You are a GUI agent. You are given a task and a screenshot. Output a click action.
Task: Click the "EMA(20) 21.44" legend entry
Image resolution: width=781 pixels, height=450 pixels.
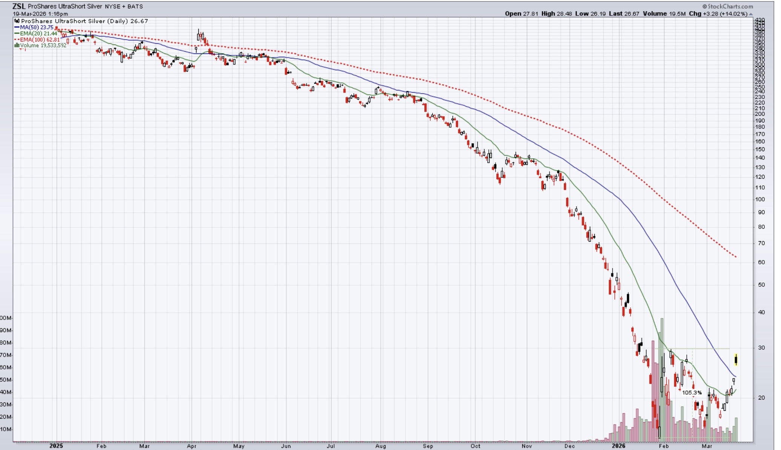tap(39, 34)
